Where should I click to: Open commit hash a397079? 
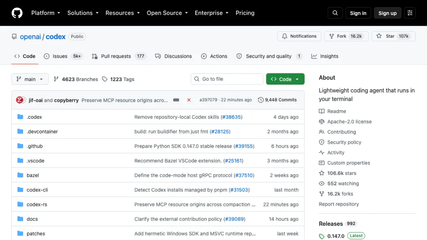click(208, 100)
